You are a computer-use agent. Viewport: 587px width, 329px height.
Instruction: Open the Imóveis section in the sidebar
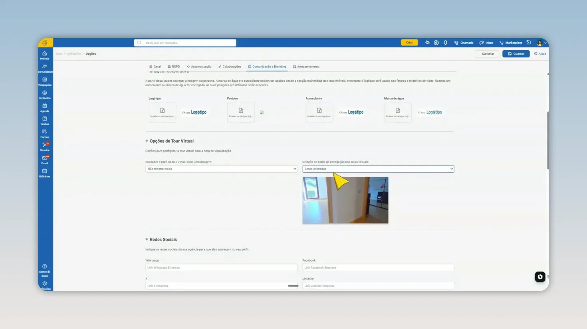45,55
